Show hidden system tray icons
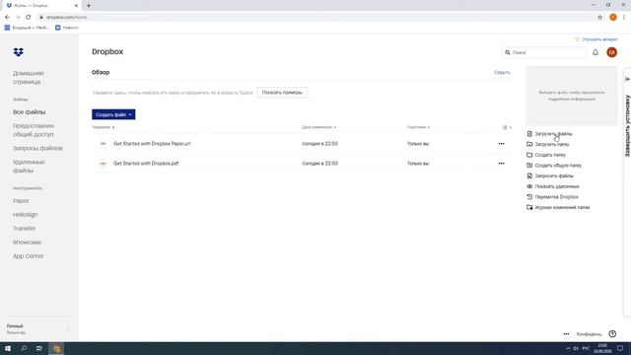The height and width of the screenshot is (355, 631). [568, 348]
